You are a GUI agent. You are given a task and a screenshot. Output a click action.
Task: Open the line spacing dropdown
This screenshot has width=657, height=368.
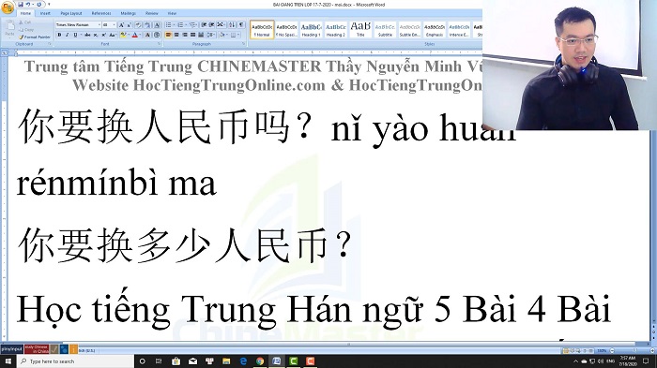211,36
